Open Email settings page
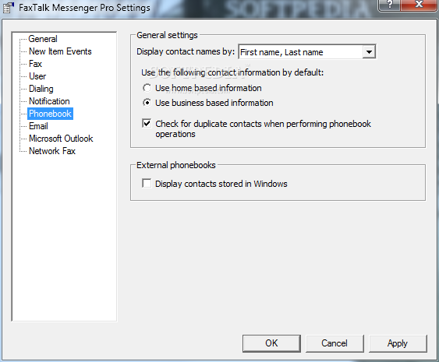Viewport: 439px width, 362px height. pos(38,126)
